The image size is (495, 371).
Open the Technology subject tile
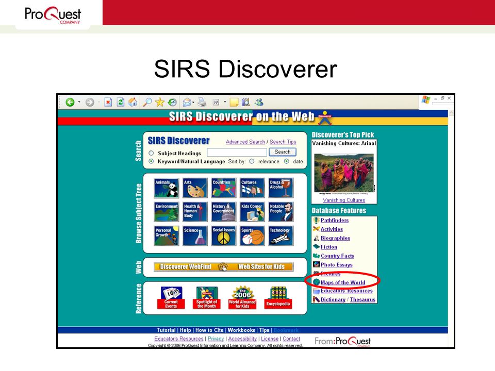(x=280, y=235)
